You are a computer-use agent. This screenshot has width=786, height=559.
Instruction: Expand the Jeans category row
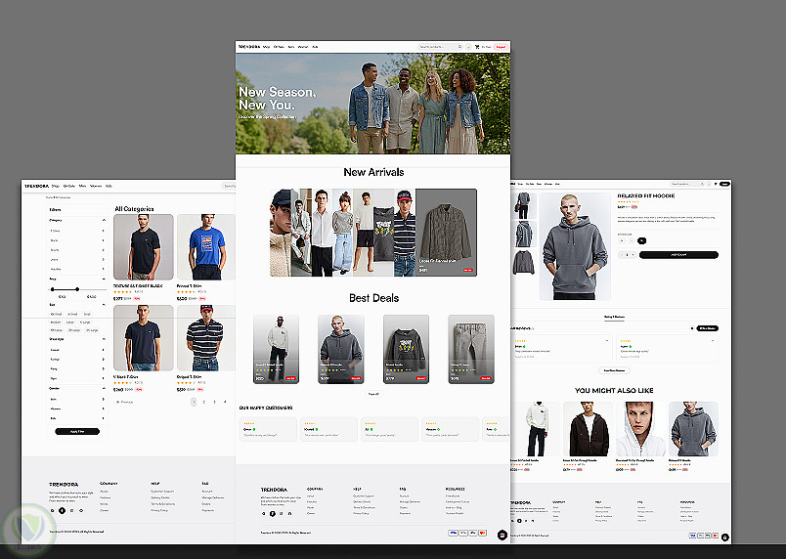pyautogui.click(x=76, y=259)
